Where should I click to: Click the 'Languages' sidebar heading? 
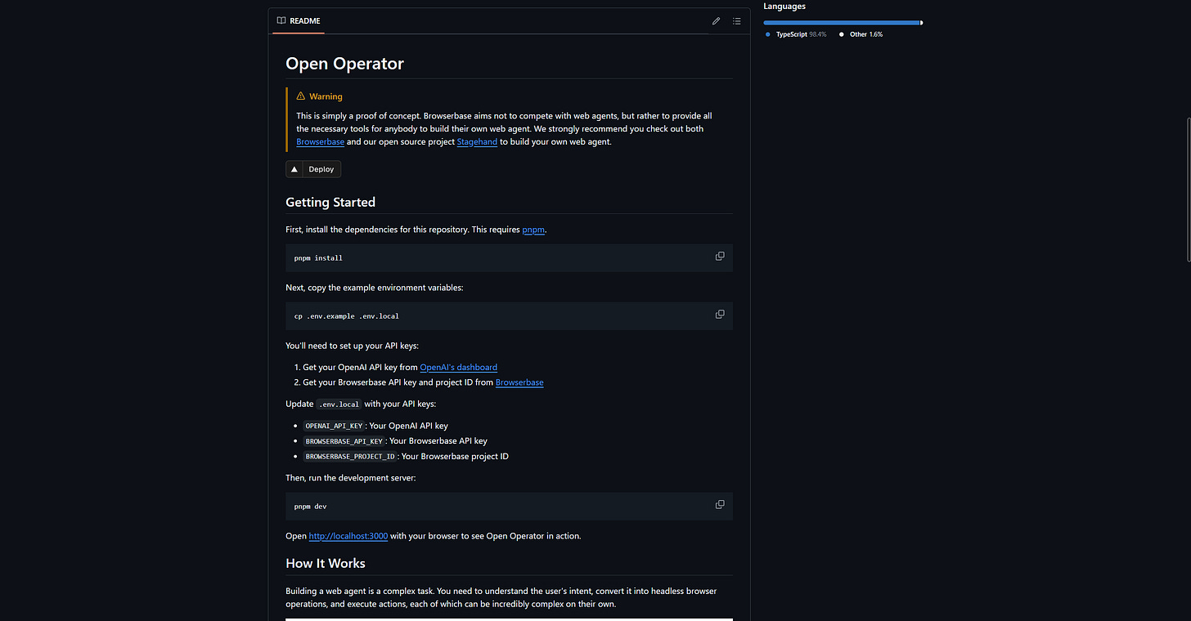pos(784,7)
